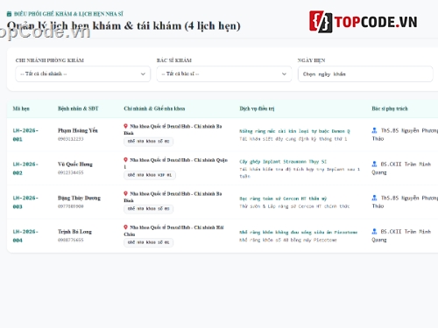Click the doctor icon in row LH-2026-001

[374, 130]
